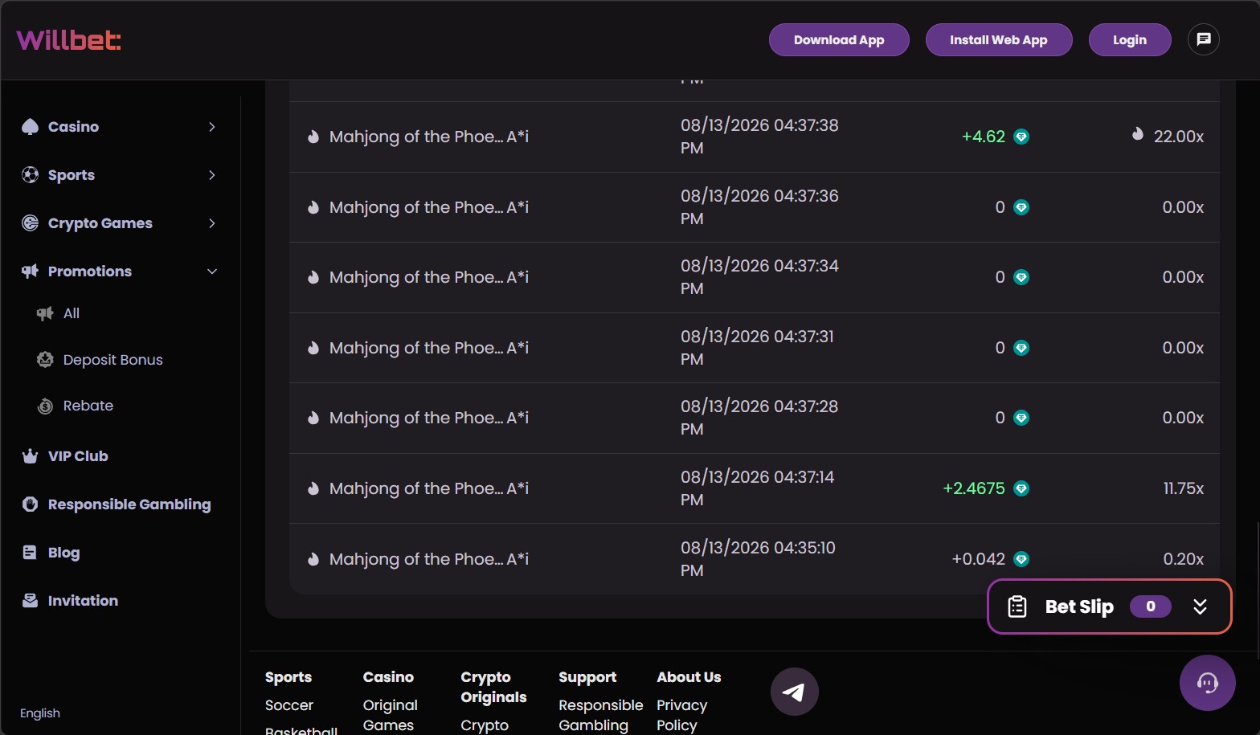Screen dimensions: 1260x735
Task: Click the Deposit Bonus badge icon
Action: pos(46,360)
